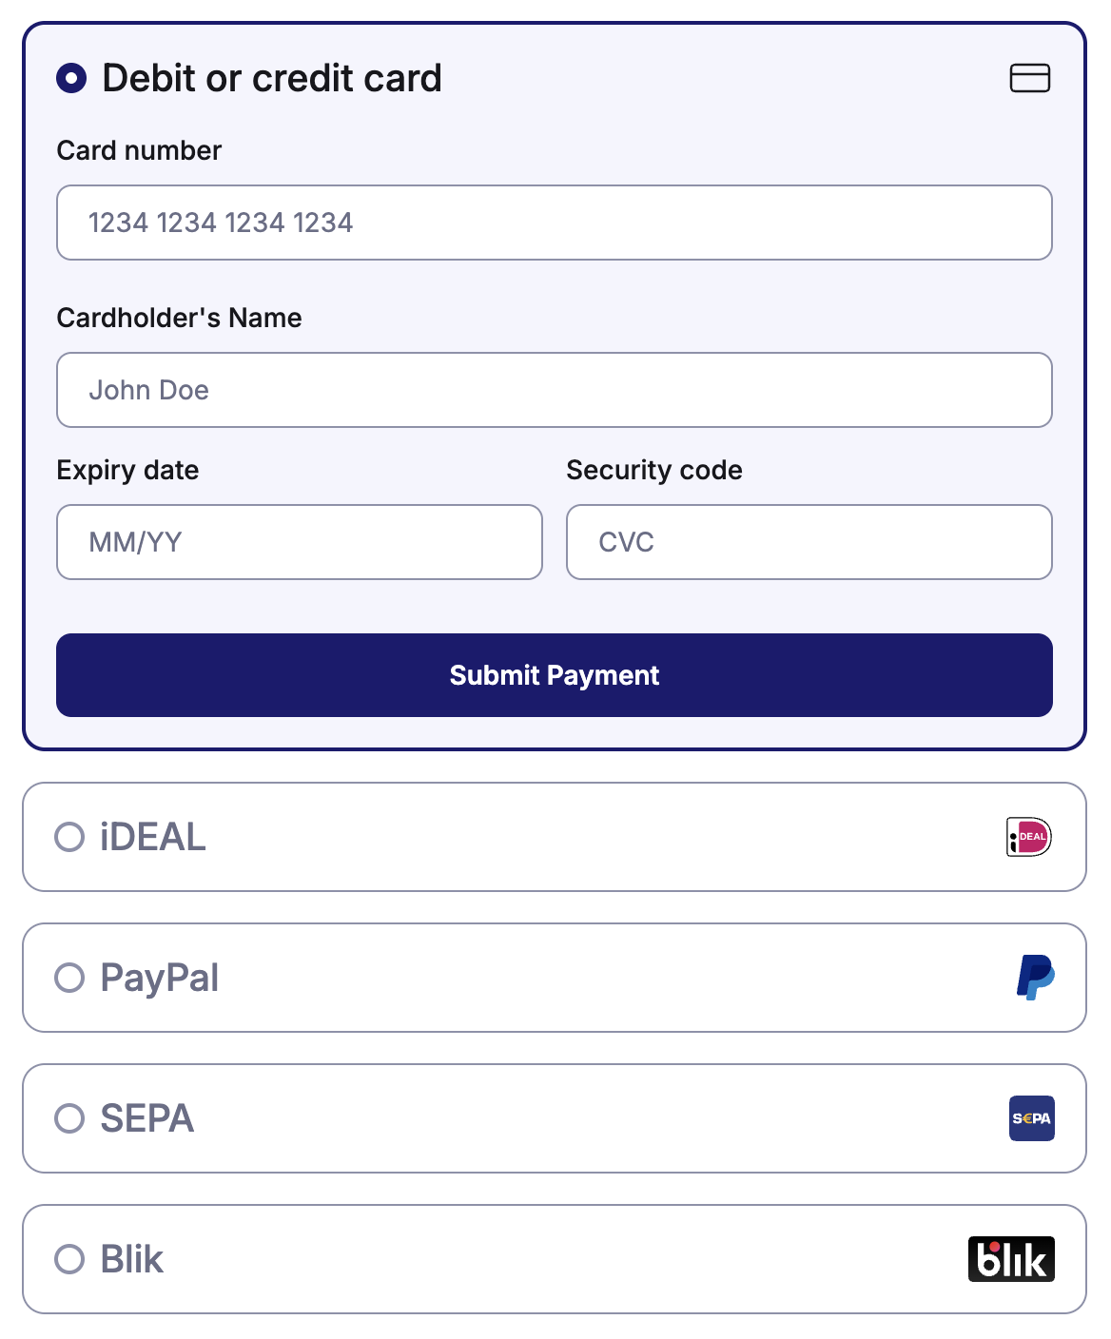This screenshot has height=1339, width=1111.
Task: Select the Debit or credit card radio button
Action: tap(71, 78)
